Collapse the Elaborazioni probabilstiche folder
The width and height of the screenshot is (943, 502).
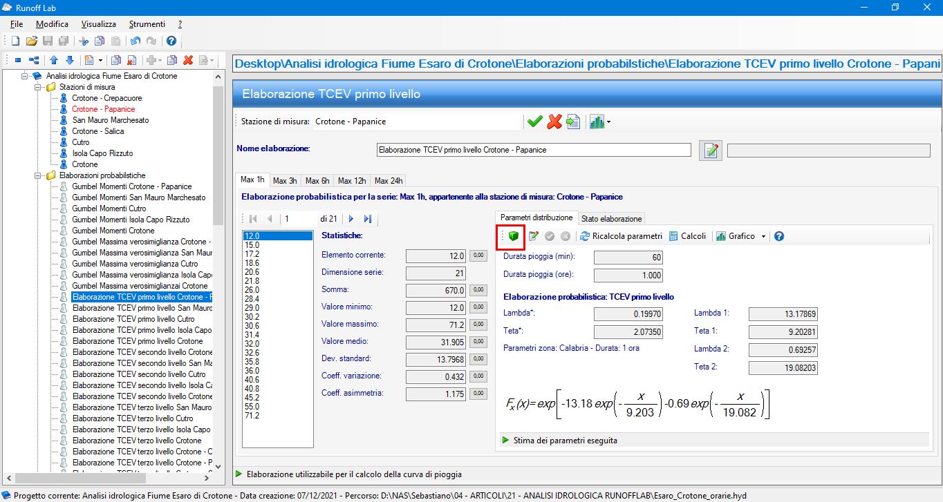(x=39, y=175)
